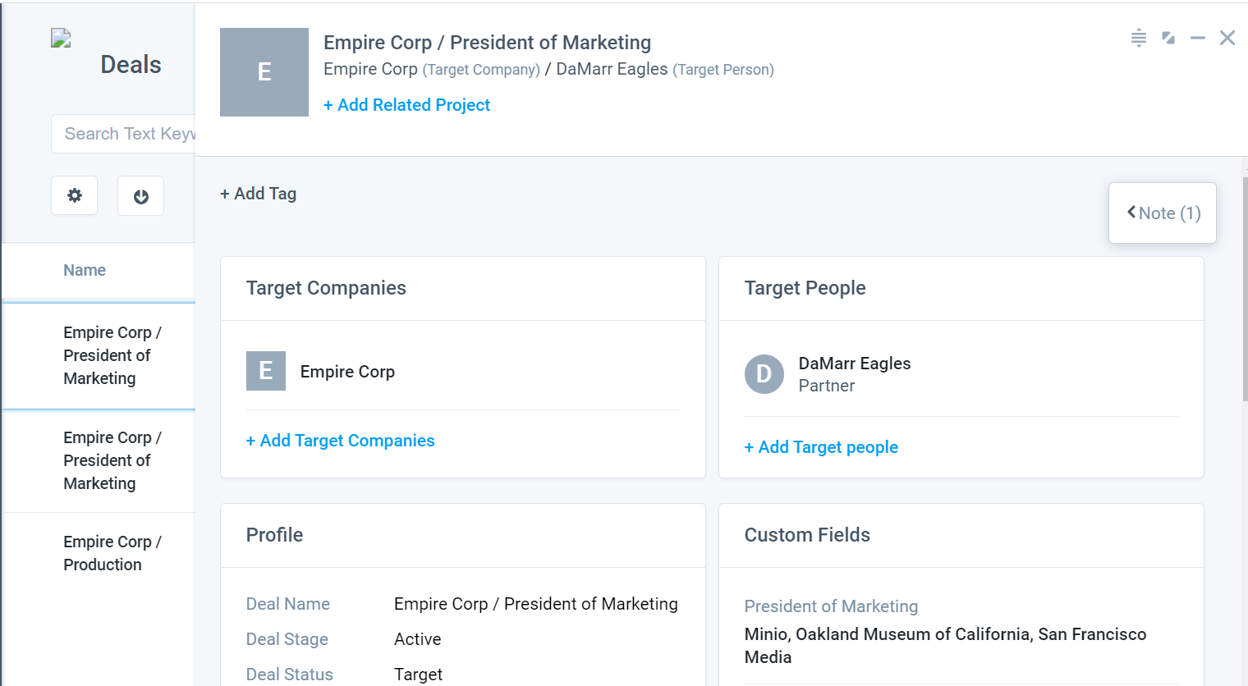Click the Empire Corp E company icon
The width and height of the screenshot is (1248, 686).
click(266, 371)
